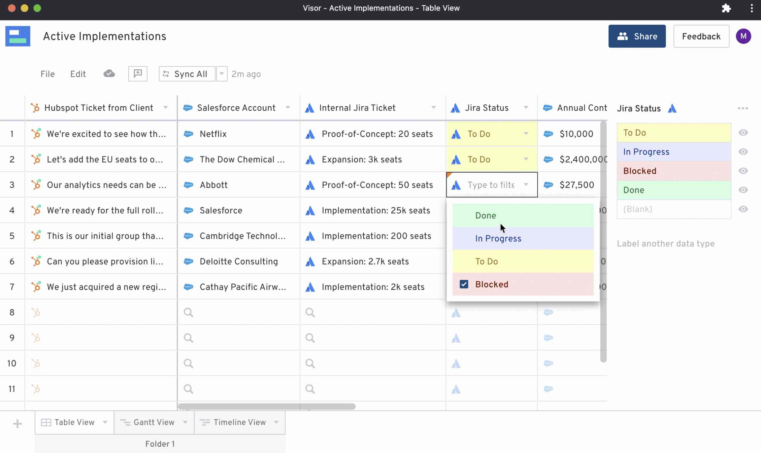This screenshot has height=453, width=761.
Task: Open the Internal Jira Ticket column menu arrow
Action: click(434, 107)
